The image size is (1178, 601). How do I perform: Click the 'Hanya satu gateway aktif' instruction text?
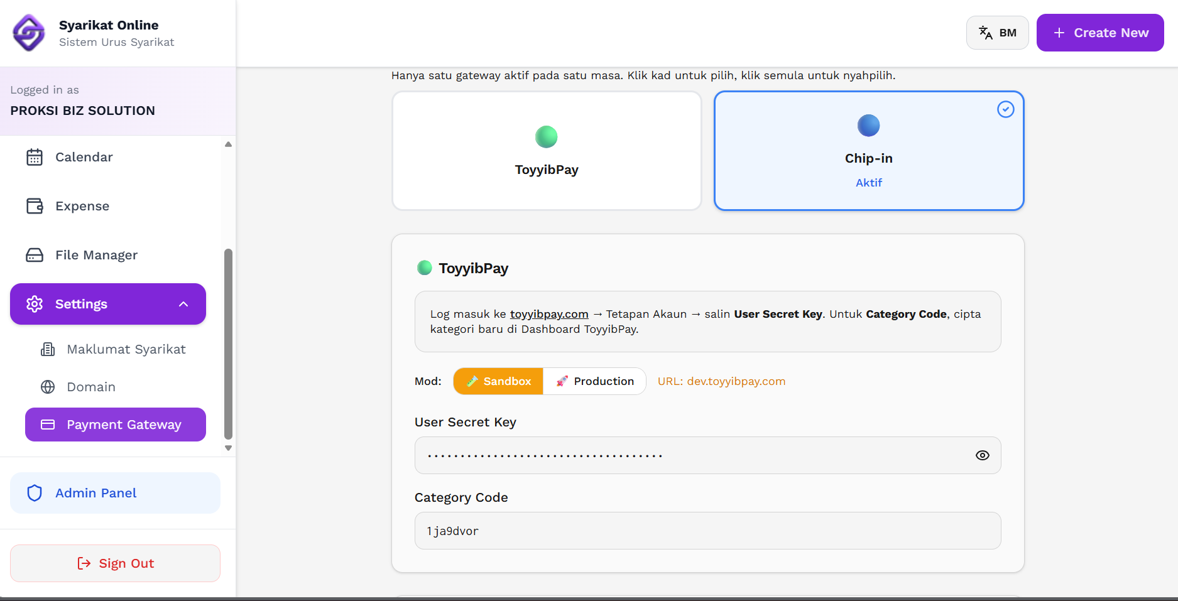(x=643, y=75)
